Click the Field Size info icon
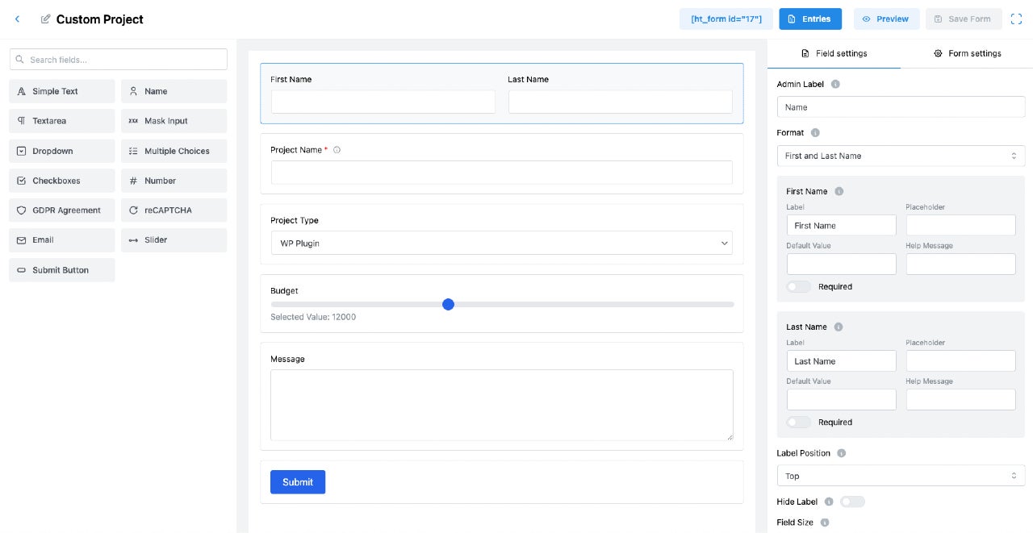 tap(825, 523)
